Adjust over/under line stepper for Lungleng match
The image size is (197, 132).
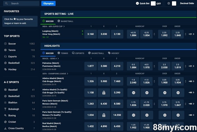185,34
